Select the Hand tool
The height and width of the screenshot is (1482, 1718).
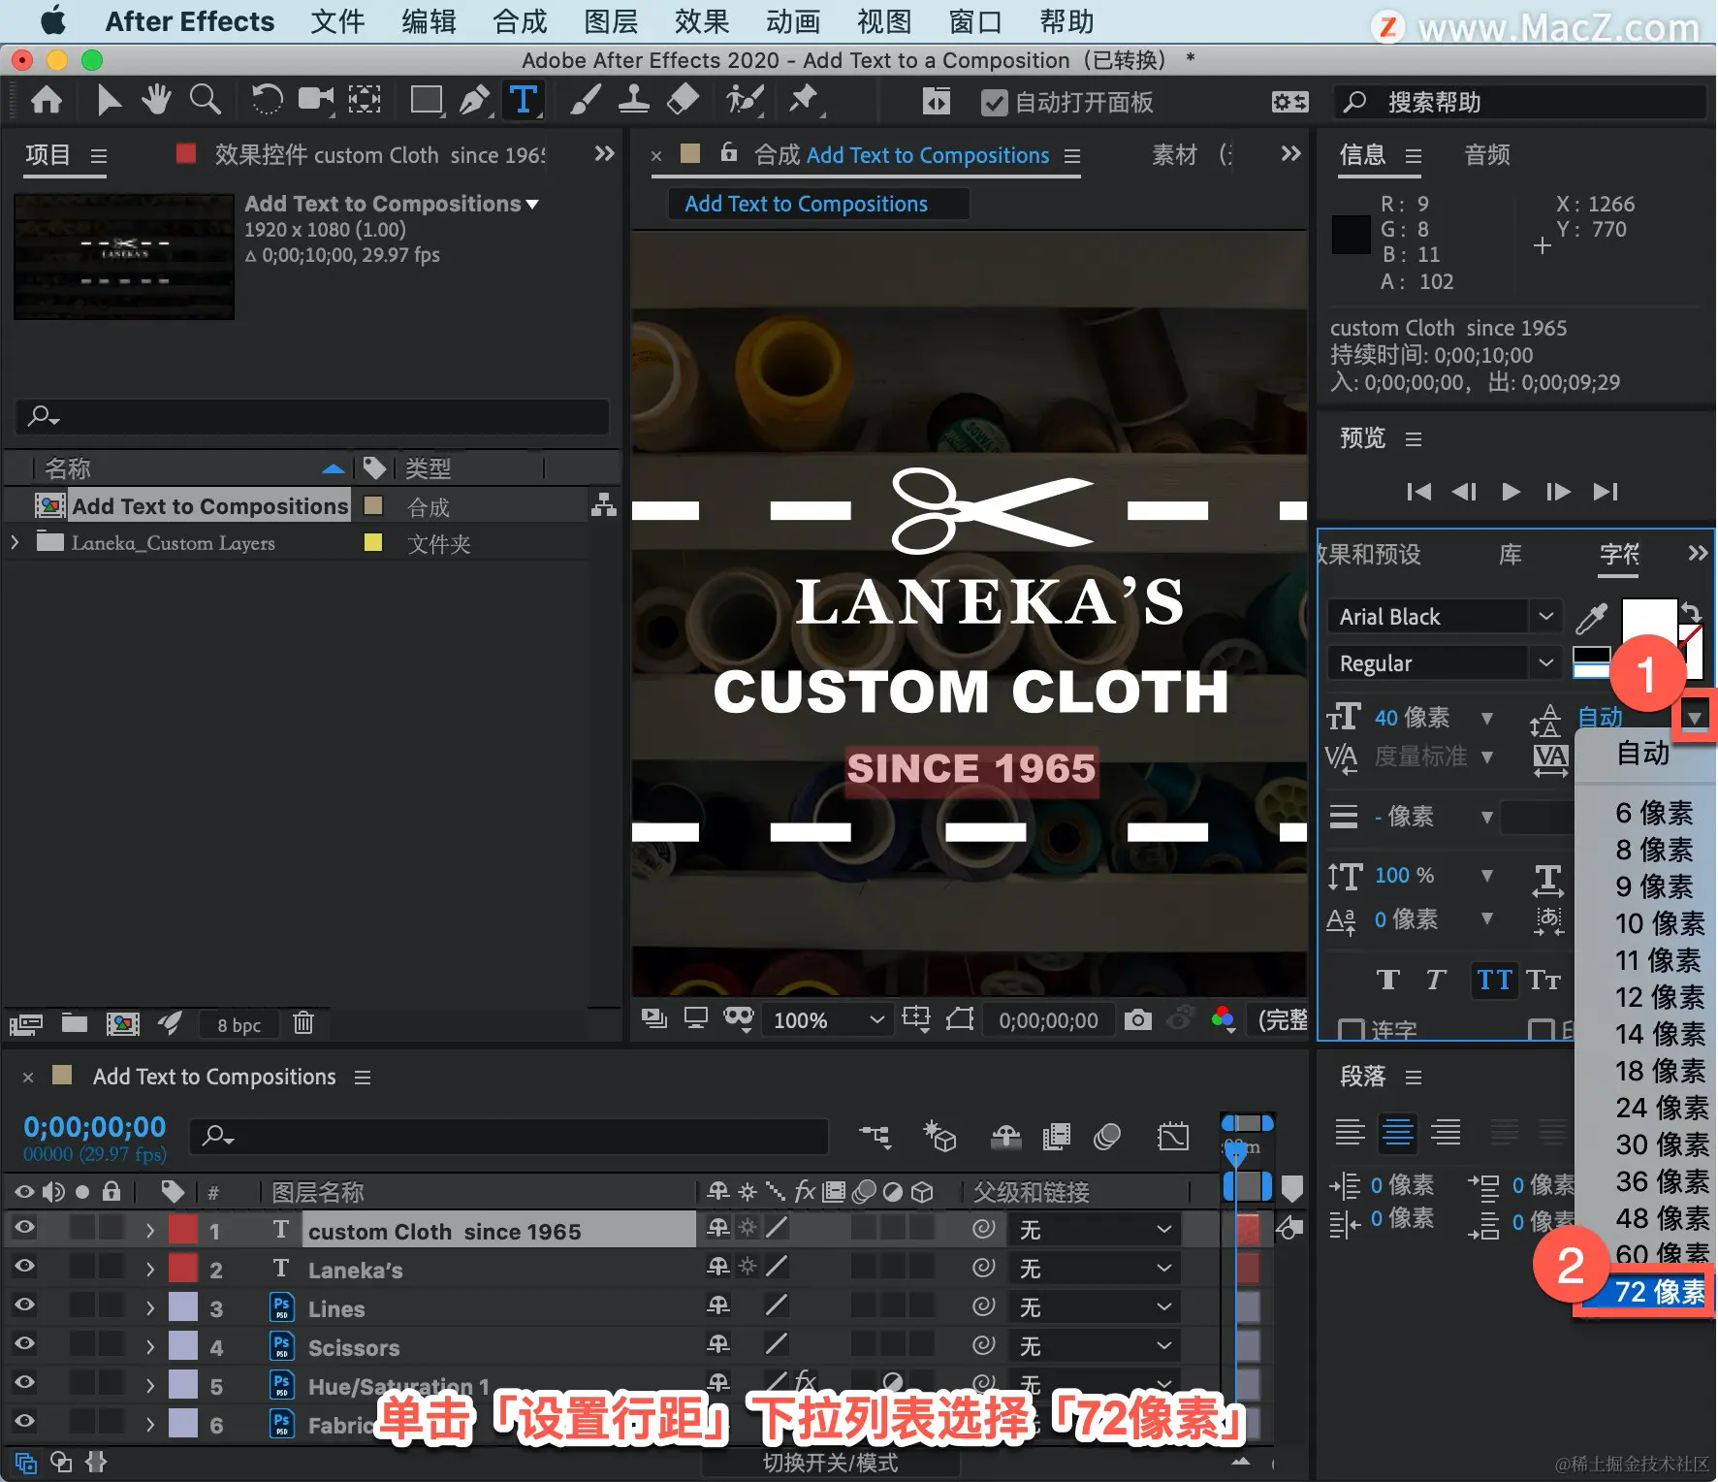[155, 100]
